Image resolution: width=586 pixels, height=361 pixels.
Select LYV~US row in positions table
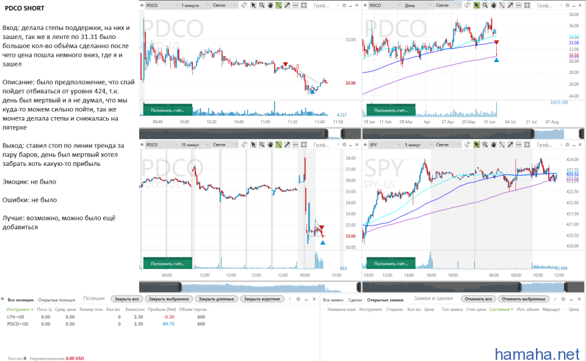(106, 317)
